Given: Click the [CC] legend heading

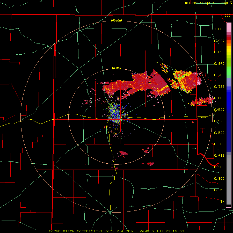Looking at the screenshot, I should [221, 18].
